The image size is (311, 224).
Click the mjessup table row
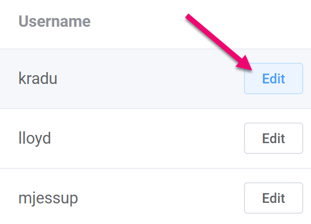pyautogui.click(x=156, y=196)
